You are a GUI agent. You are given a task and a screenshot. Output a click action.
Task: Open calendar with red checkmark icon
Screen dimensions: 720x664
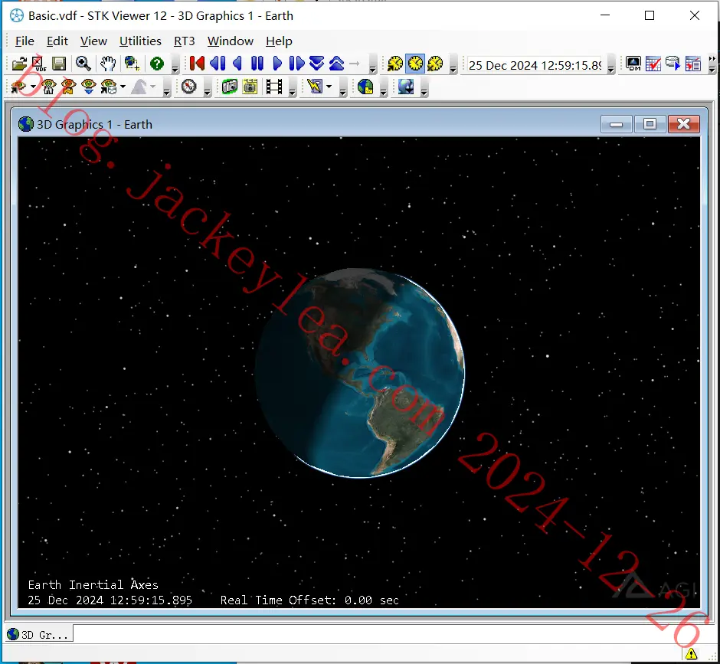653,64
